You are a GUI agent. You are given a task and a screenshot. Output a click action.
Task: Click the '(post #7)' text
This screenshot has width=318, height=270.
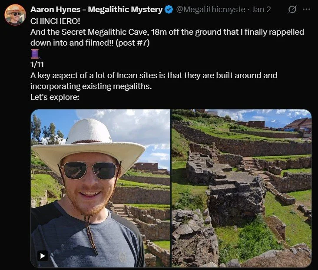pyautogui.click(x=132, y=43)
